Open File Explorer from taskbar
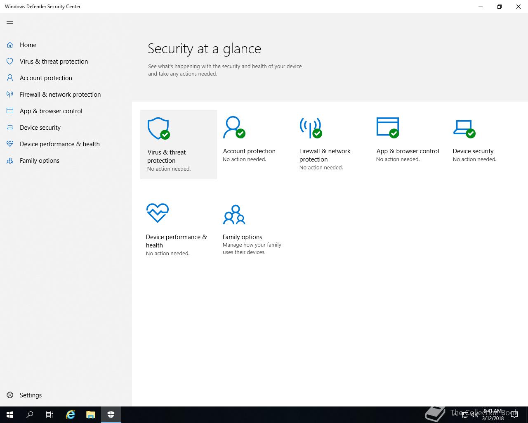 90,415
